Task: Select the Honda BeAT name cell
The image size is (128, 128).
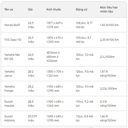Action: pyautogui.click(x=12, y=25)
